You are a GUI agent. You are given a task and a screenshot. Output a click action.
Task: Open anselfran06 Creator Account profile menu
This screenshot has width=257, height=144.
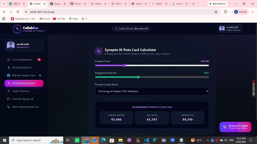[230, 29]
